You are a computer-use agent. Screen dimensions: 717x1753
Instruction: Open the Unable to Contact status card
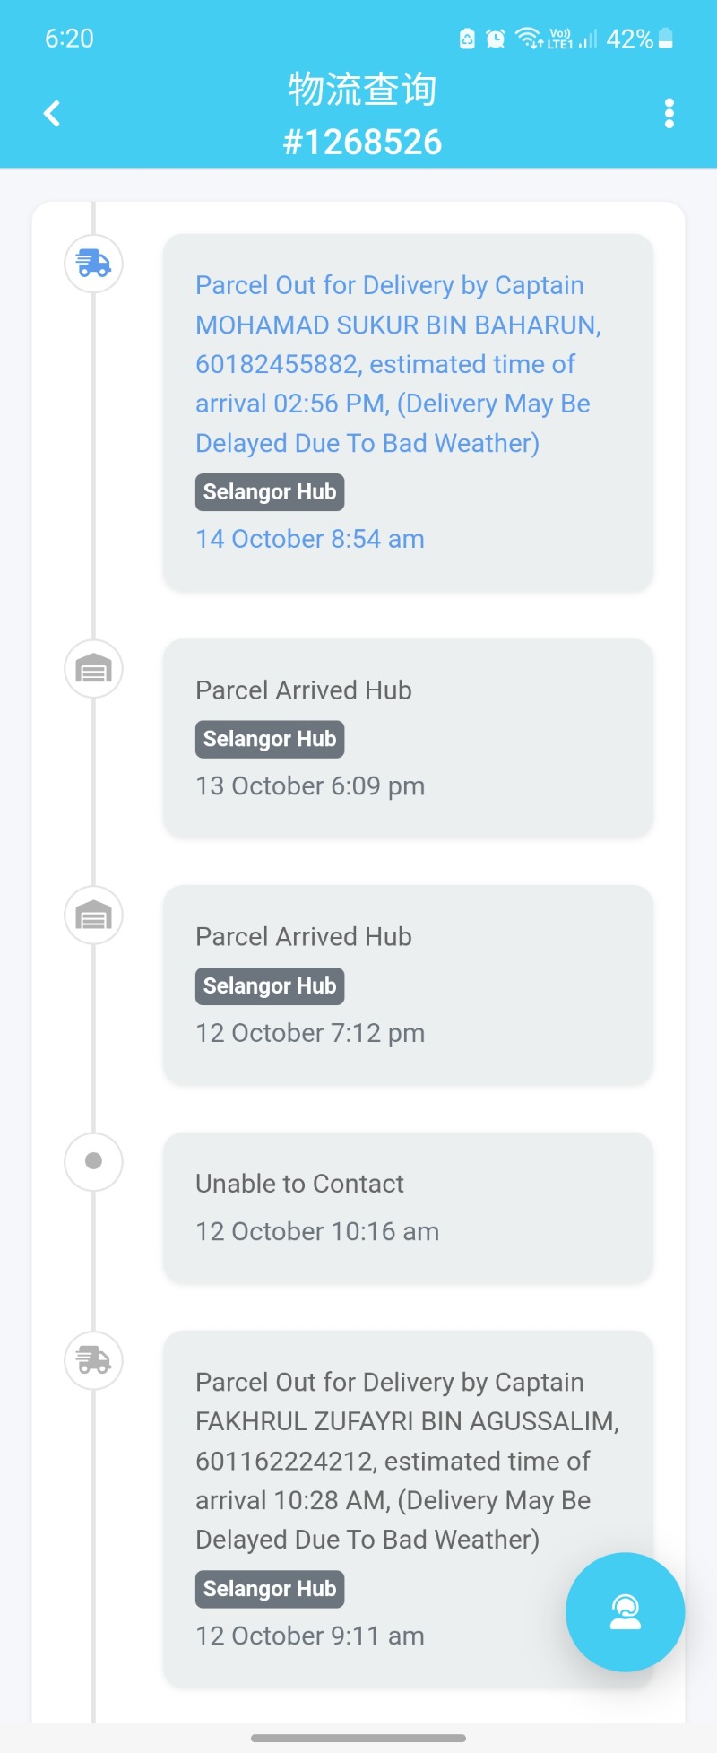tap(408, 1207)
